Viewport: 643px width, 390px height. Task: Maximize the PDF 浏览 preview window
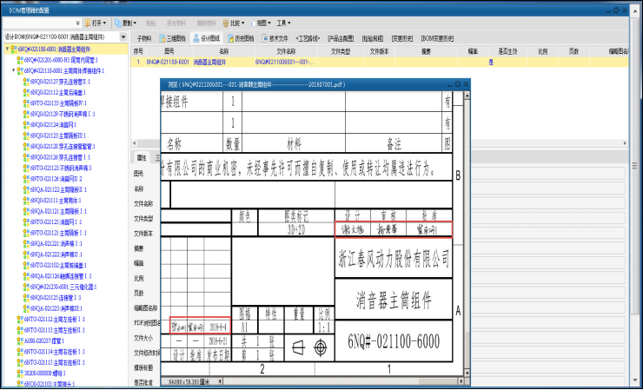[x=458, y=84]
